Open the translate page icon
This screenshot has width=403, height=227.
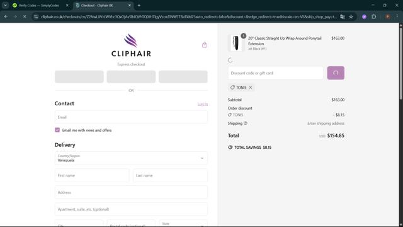343,17
